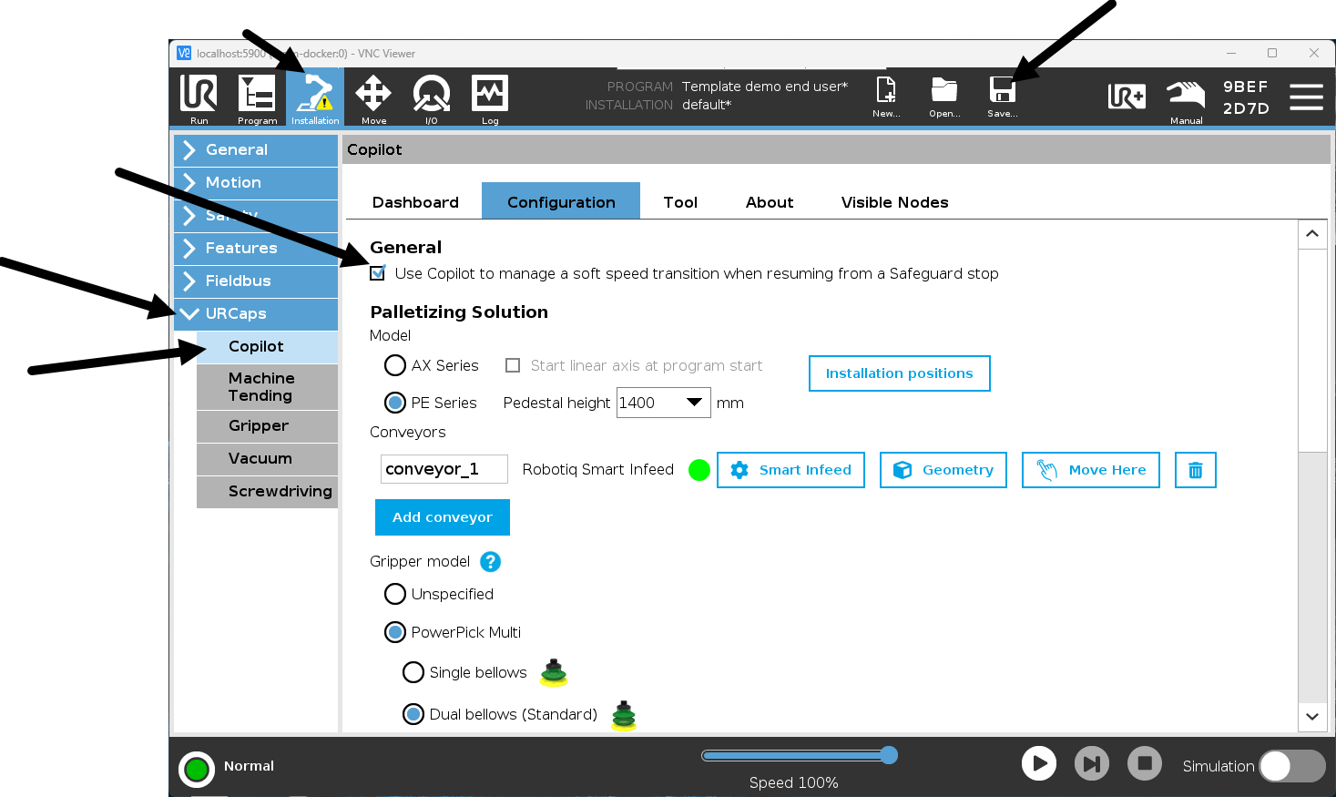
Task: Toggle the Simulation switch
Action: [1291, 766]
